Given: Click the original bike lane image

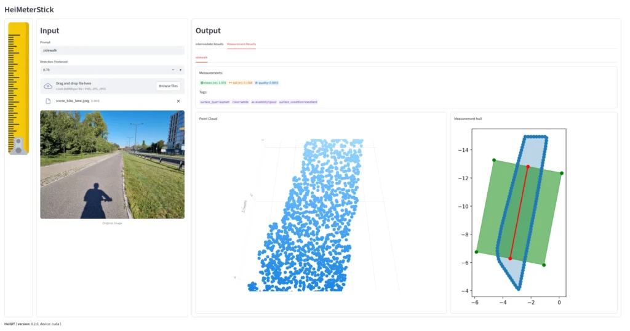Looking at the screenshot, I should tap(112, 165).
